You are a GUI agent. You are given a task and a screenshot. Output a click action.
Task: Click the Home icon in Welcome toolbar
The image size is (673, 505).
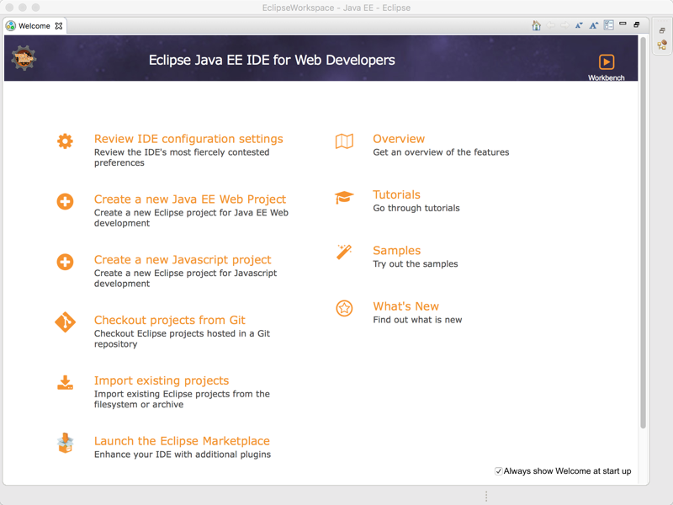[x=536, y=25]
